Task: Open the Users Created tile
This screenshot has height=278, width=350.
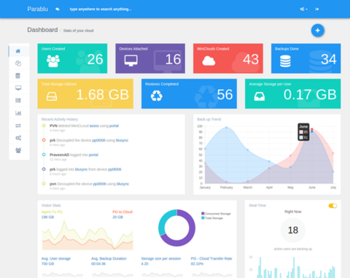Action: point(72,58)
